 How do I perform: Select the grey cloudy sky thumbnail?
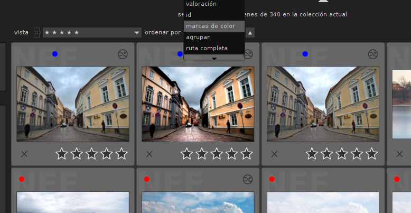(x=73, y=202)
